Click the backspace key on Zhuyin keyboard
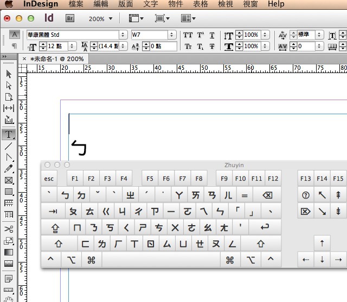 [267, 195]
